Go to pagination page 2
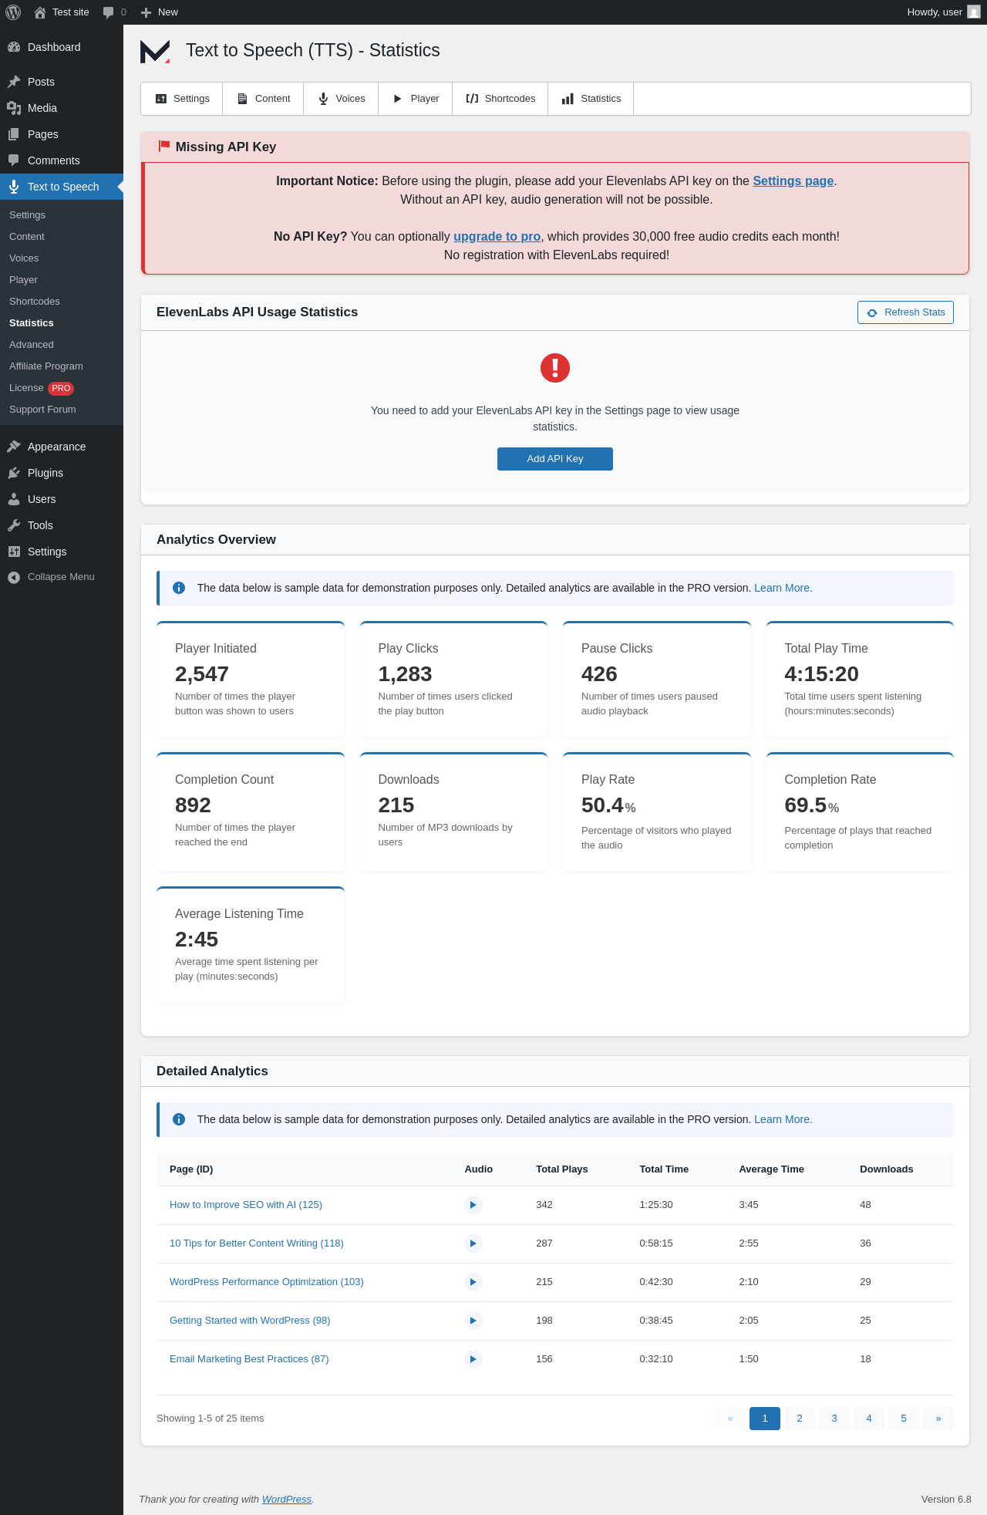Screen dimensions: 987x1515 click(x=800, y=1419)
